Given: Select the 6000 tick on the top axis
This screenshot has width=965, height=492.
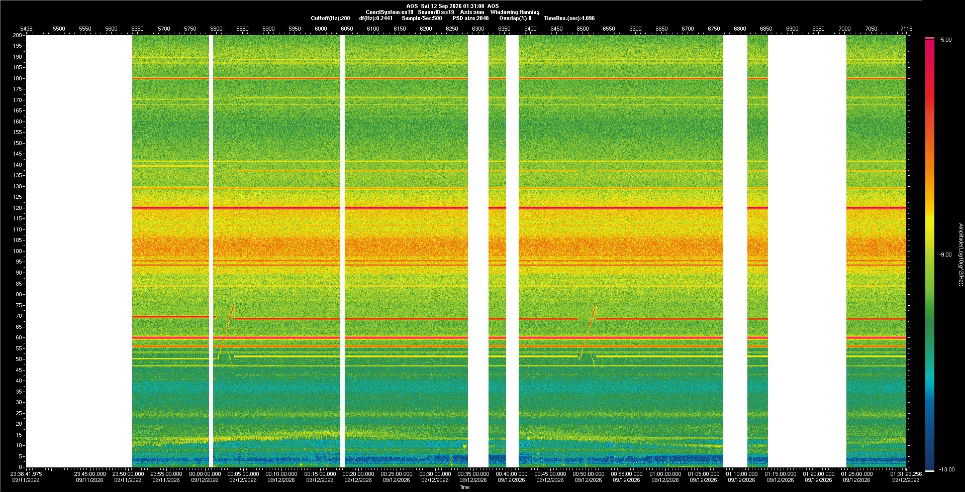Looking at the screenshot, I should (x=321, y=29).
